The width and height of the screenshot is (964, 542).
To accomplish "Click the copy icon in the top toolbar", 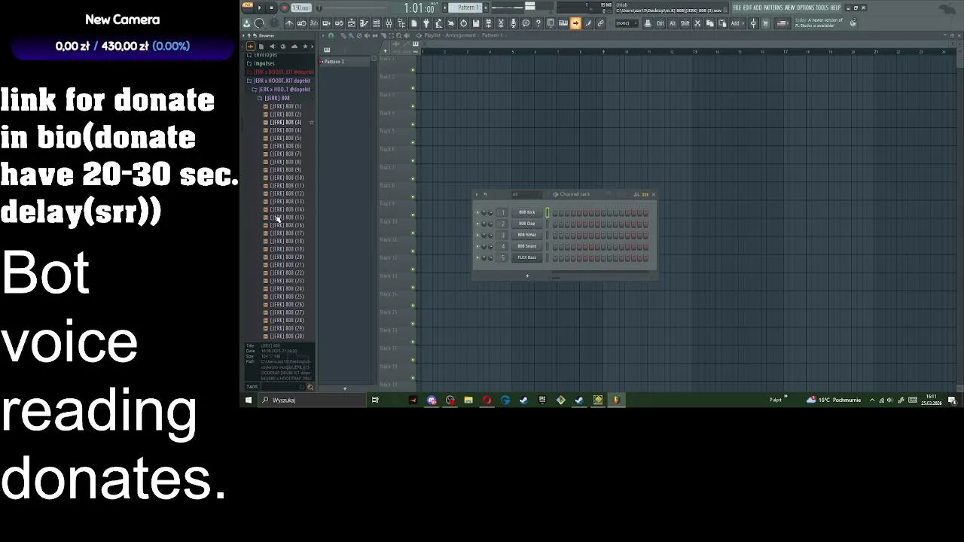I will [x=709, y=23].
